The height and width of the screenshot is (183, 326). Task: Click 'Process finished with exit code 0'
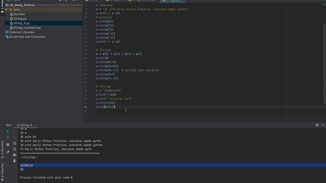point(46,177)
